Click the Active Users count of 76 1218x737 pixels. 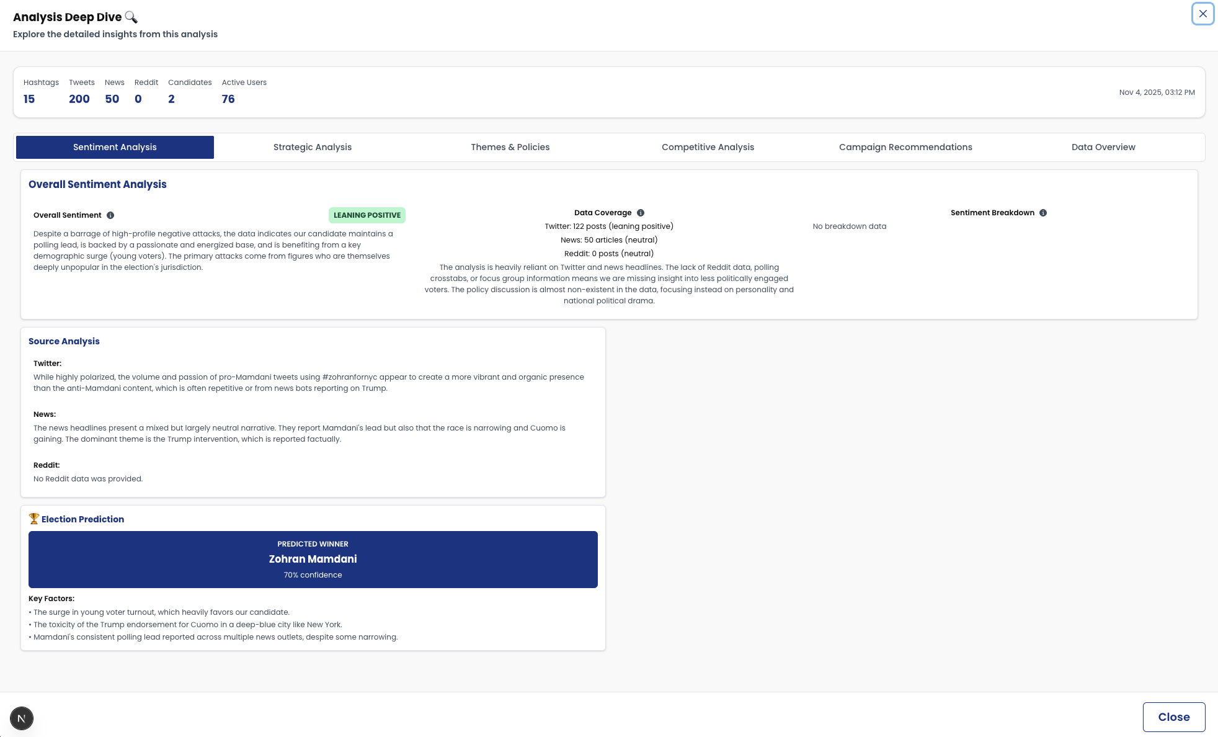[x=228, y=99]
